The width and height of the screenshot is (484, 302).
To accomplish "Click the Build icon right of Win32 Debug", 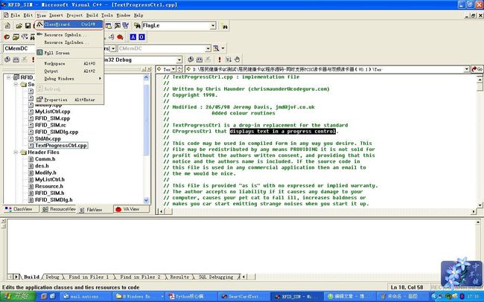I will pos(200,60).
